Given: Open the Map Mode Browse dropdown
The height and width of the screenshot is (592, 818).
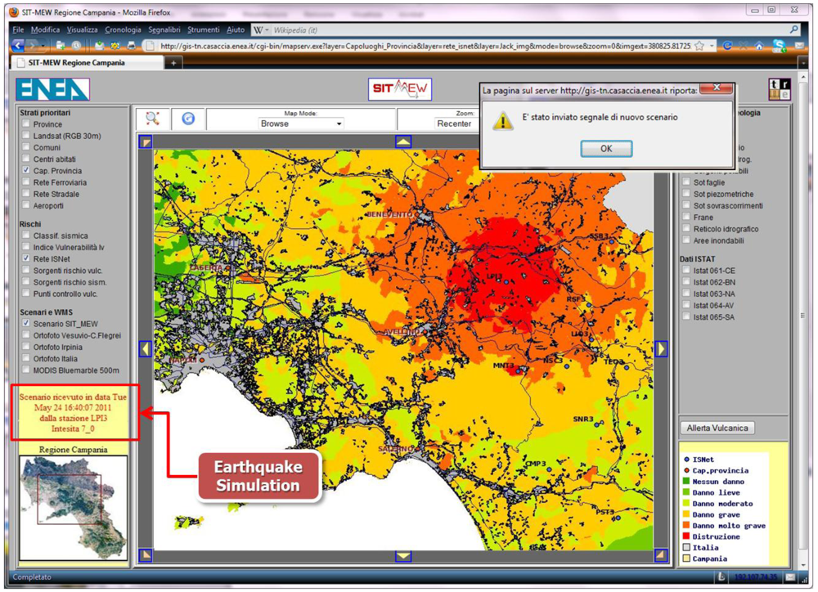Looking at the screenshot, I should 301,123.
